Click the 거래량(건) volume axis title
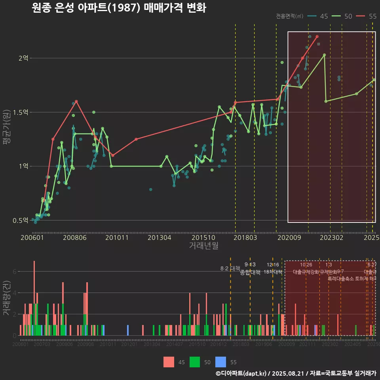The height and width of the screenshot is (380, 380). click(6, 298)
